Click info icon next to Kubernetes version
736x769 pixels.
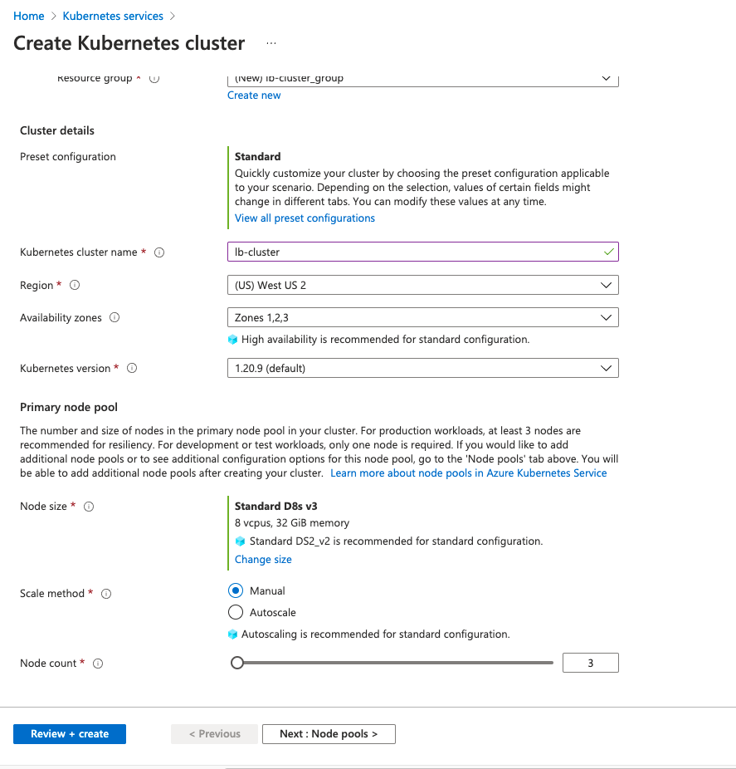click(x=132, y=369)
